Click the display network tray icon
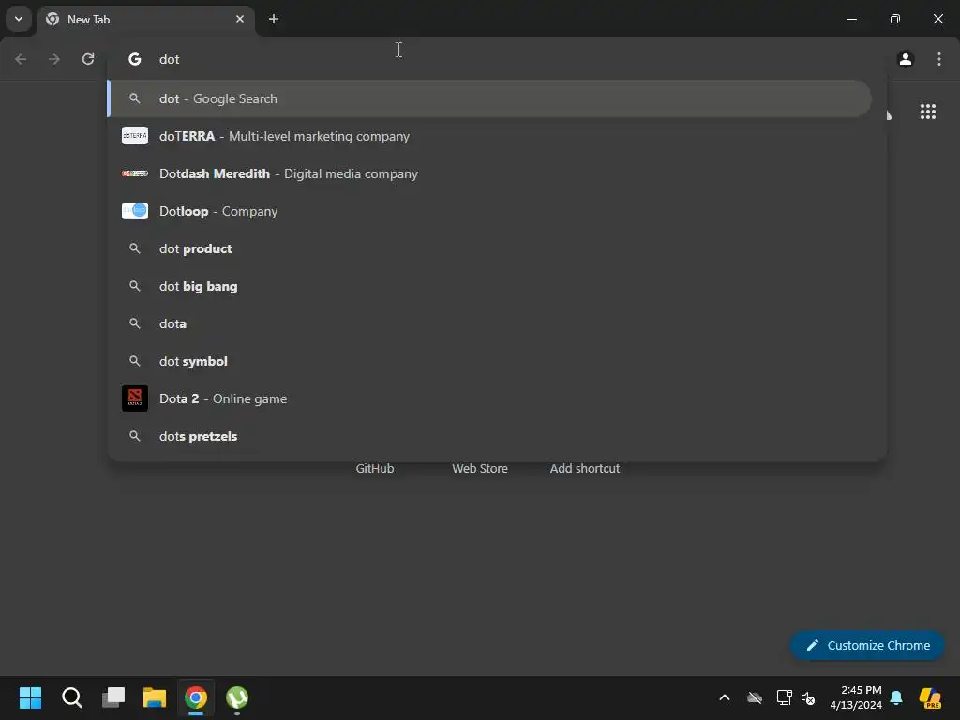Image resolution: width=960 pixels, height=720 pixels. [x=784, y=697]
